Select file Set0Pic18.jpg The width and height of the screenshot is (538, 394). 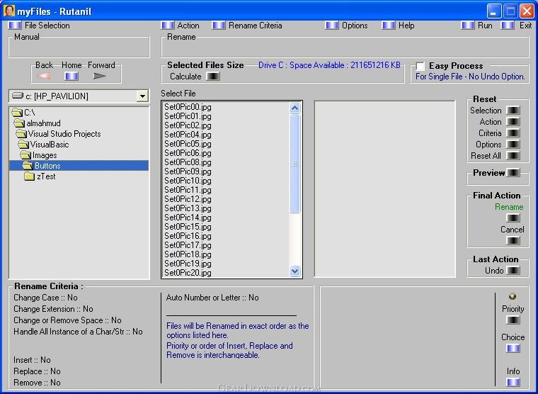188,254
